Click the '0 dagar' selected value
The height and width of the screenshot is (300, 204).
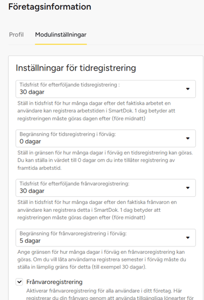point(30,142)
